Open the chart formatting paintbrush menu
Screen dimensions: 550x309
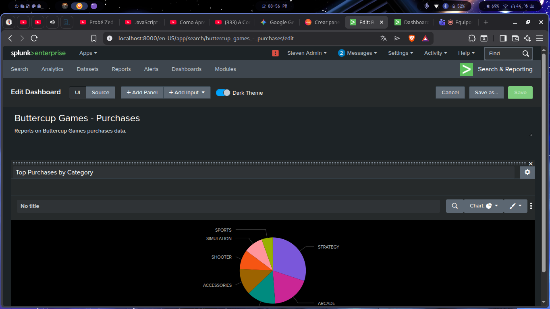coord(515,206)
